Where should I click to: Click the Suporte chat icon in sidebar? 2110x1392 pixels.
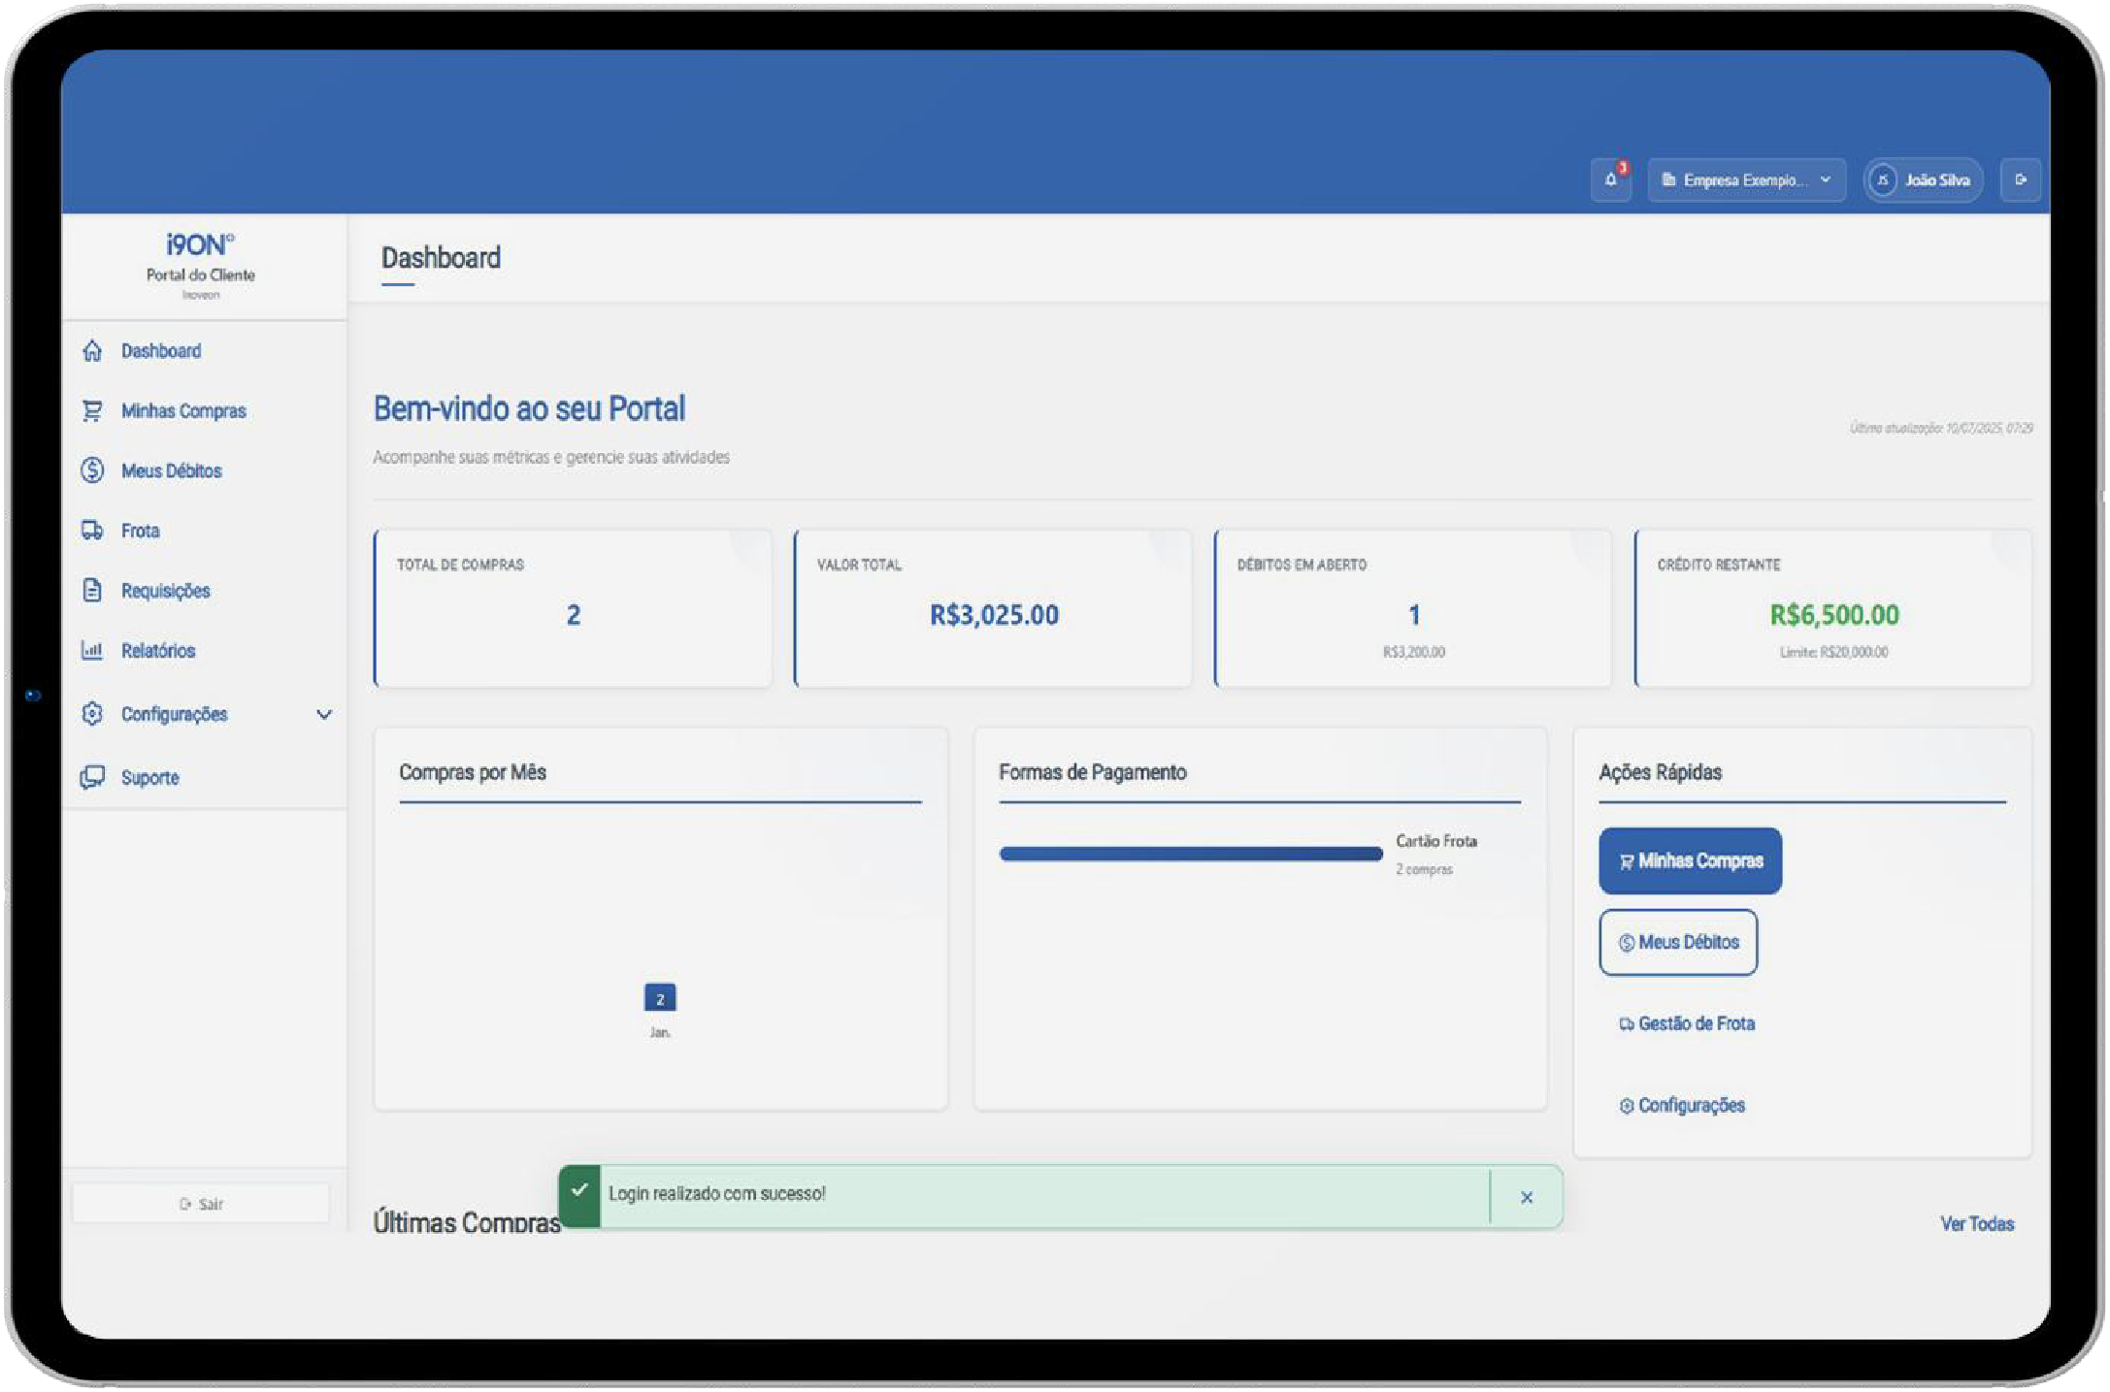point(92,778)
